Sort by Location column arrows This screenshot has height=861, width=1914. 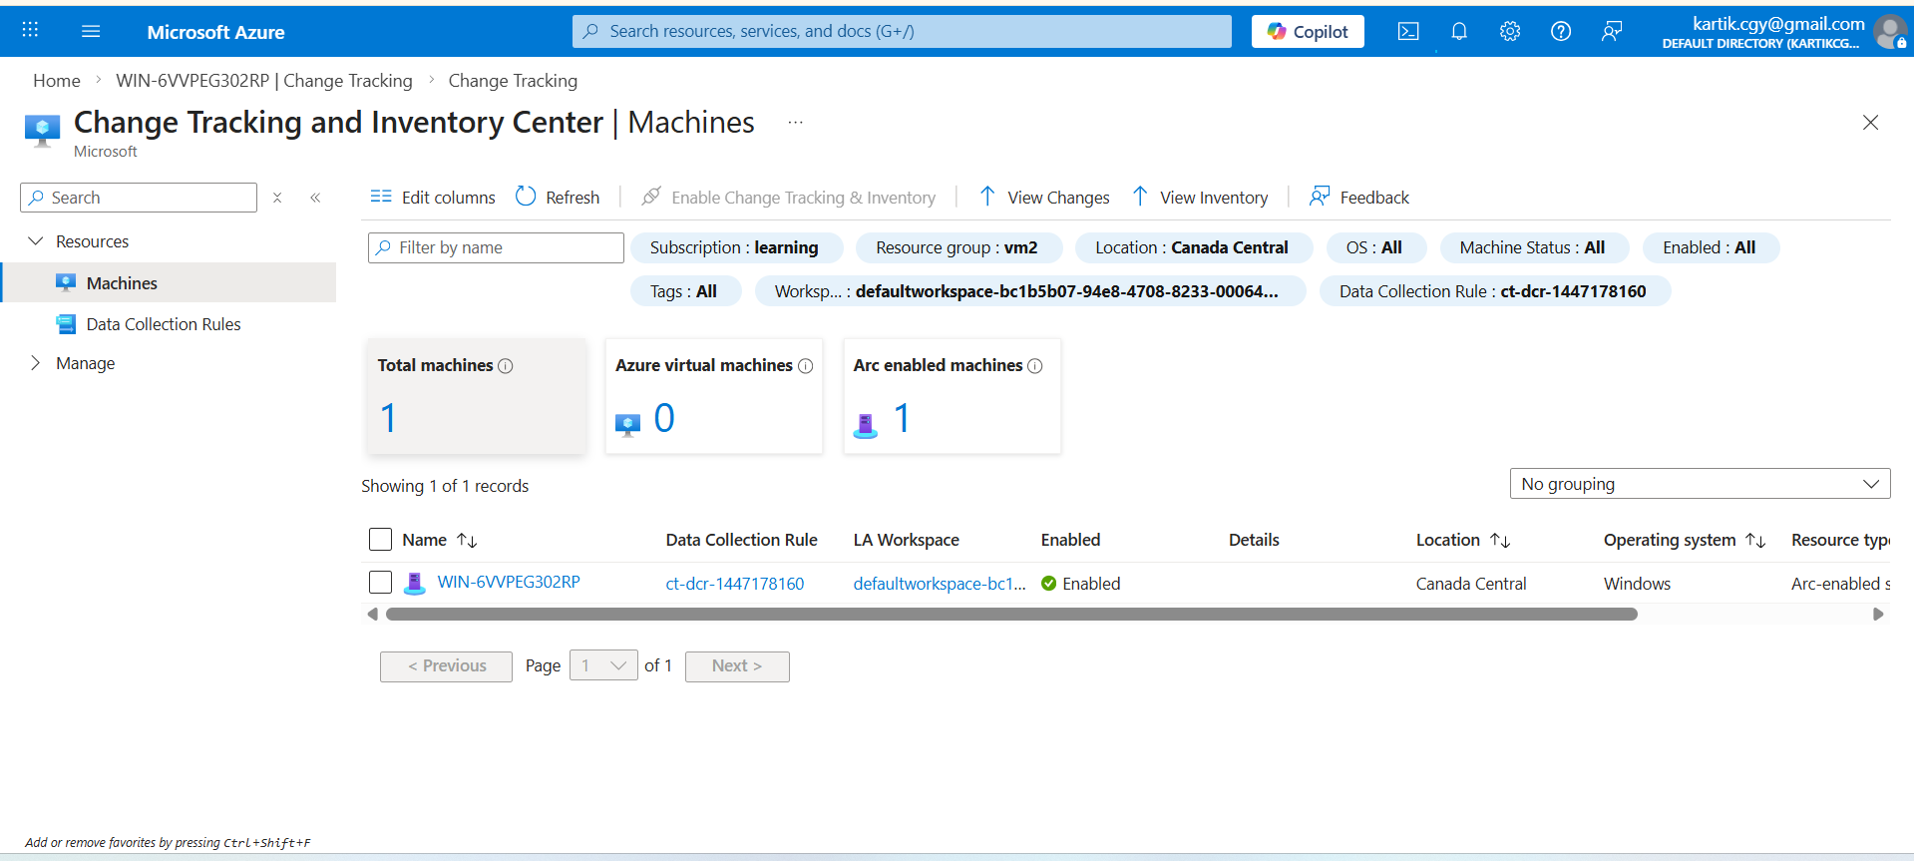pyautogui.click(x=1500, y=540)
